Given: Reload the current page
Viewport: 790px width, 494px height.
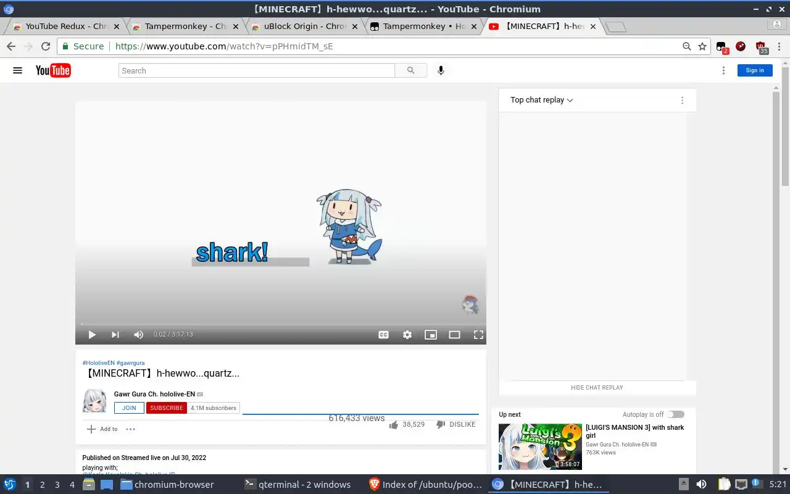Looking at the screenshot, I should (x=45, y=46).
